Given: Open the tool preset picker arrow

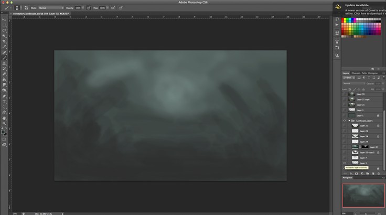Looking at the screenshot, I should [x=10, y=8].
